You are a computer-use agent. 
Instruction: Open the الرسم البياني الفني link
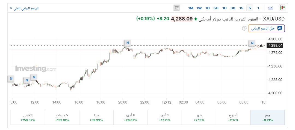click(24, 8)
